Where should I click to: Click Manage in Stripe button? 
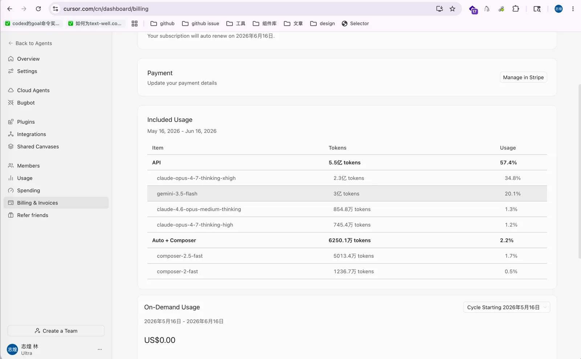tap(523, 77)
